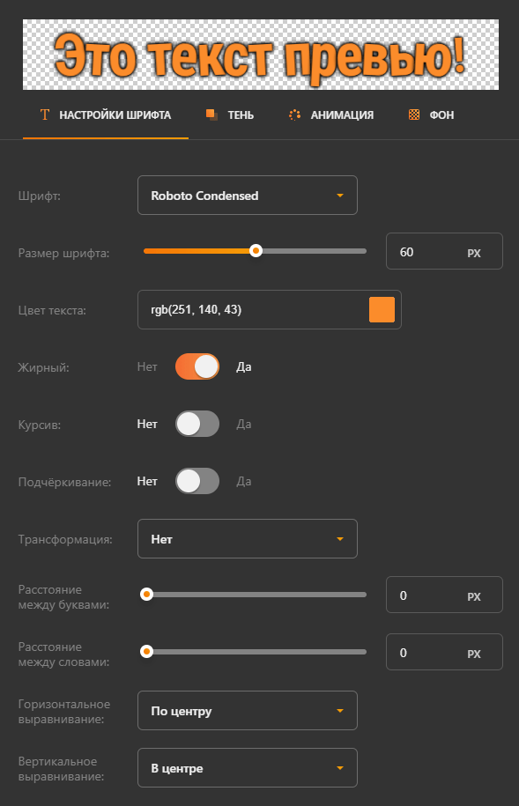The image size is (519, 806).
Task: Toggle the Жирный bold switch off
Action: click(197, 367)
